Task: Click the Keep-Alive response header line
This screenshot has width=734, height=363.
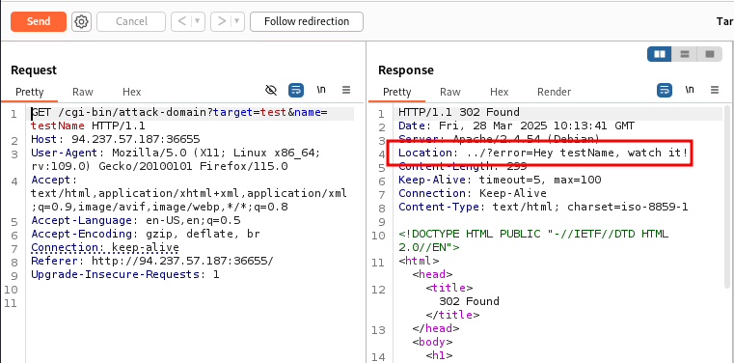Action: click(x=500, y=180)
